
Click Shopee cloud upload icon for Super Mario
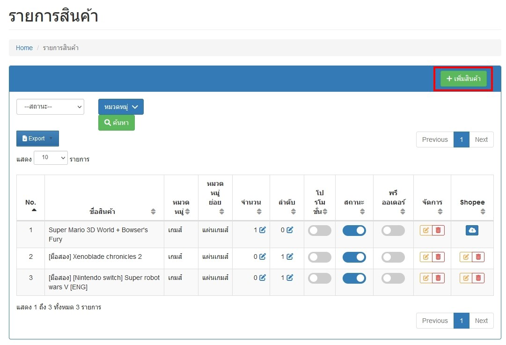tap(472, 230)
